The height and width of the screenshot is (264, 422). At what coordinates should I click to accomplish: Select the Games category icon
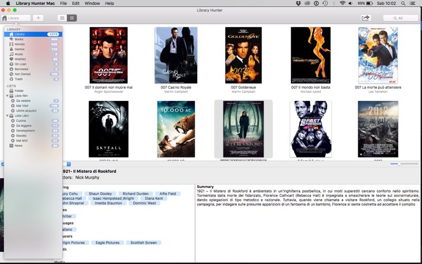pyautogui.click(x=11, y=49)
